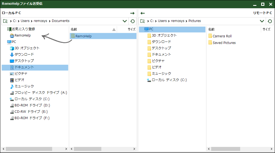The image size is (275, 153).
Task: Open RemoHelp favorite in local tree
Action: click(x=20, y=35)
